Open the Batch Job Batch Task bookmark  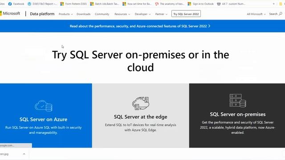105,4
